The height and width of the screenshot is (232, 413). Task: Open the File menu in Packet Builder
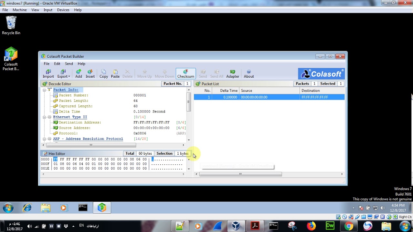coord(47,64)
